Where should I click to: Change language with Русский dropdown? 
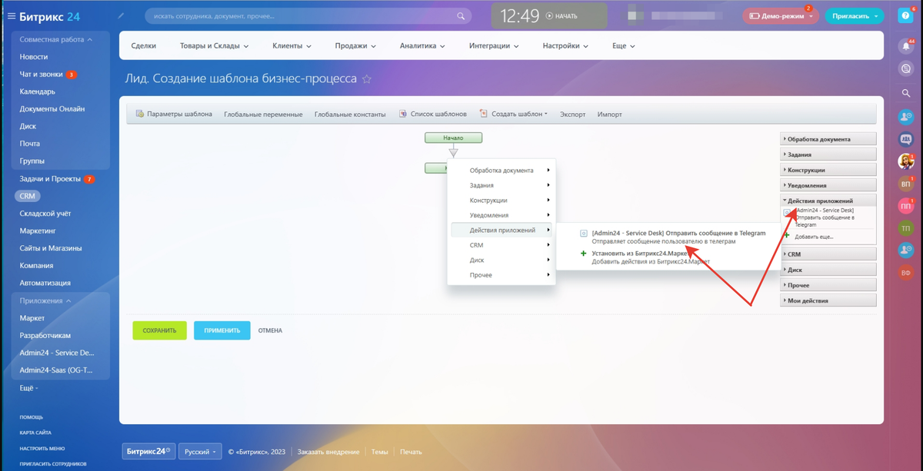201,452
